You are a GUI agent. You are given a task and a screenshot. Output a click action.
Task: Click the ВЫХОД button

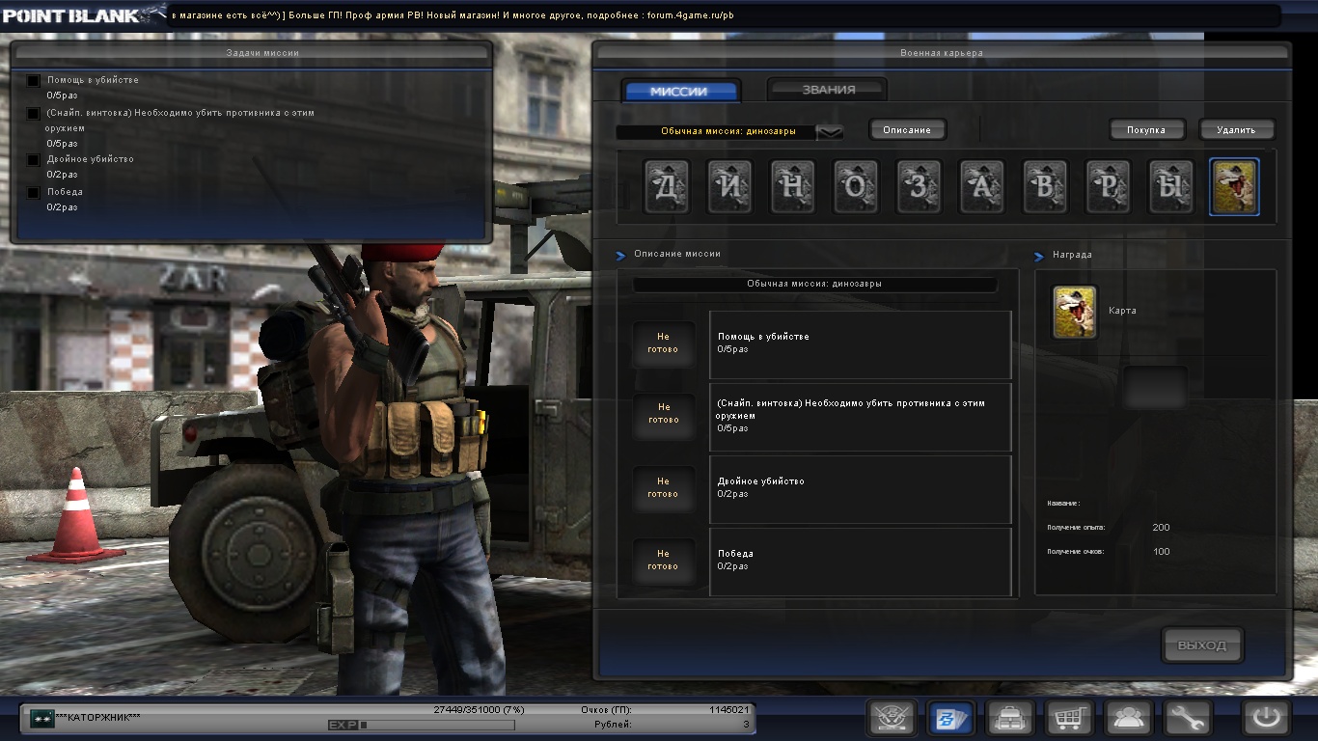(x=1202, y=645)
